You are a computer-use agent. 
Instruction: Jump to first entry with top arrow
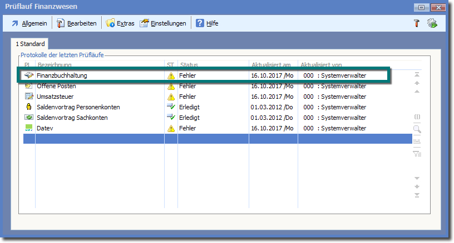pos(417,74)
